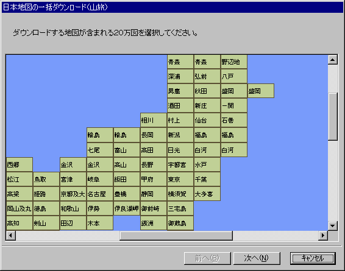Click the horizontal scrollbar right arrow
The width and height of the screenshot is (345, 271).
[323, 236]
